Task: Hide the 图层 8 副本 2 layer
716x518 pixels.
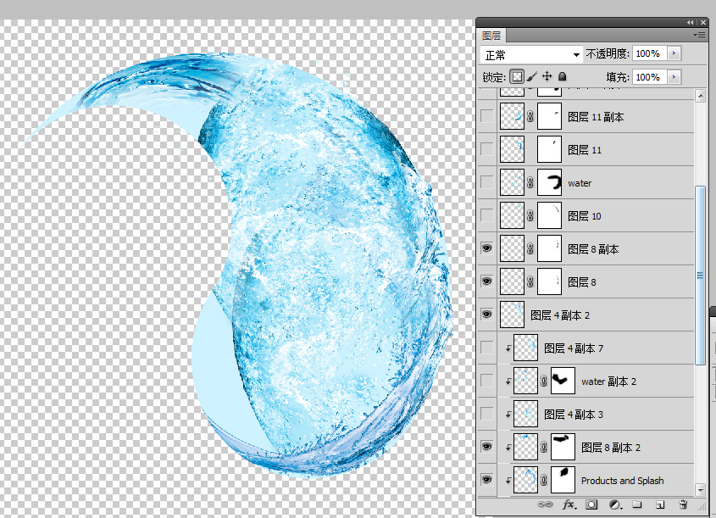Action: (x=487, y=447)
